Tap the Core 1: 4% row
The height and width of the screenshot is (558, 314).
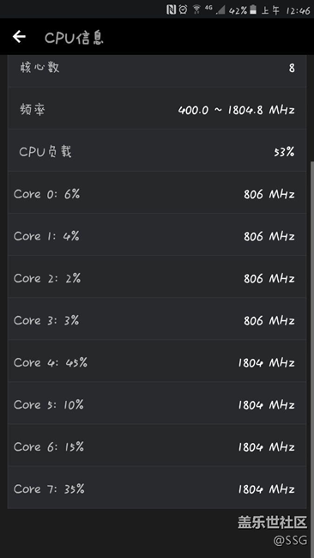157,234
